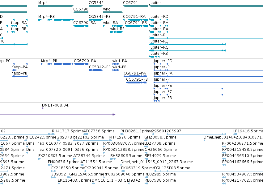Select the wkd-PB protein label

pyautogui.click(x=119, y=67)
